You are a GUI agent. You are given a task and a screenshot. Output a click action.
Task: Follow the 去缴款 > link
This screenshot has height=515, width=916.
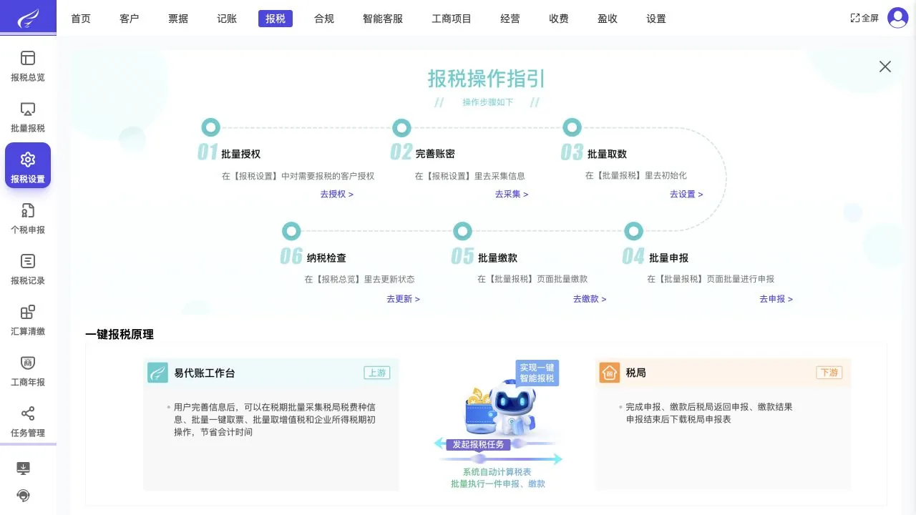coord(589,299)
